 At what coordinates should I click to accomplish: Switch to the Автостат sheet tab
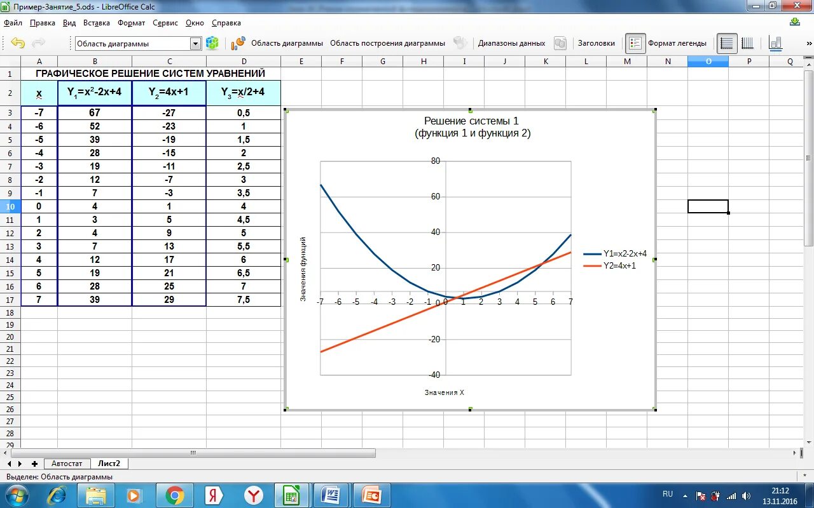click(67, 464)
